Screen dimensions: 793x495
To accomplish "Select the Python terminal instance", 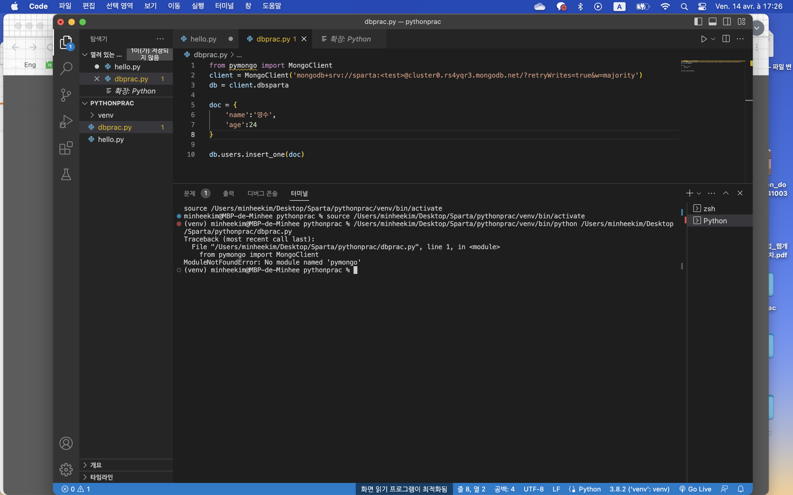I will tap(719, 221).
